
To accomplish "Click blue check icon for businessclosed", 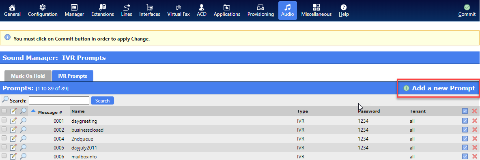I will click(465, 130).
